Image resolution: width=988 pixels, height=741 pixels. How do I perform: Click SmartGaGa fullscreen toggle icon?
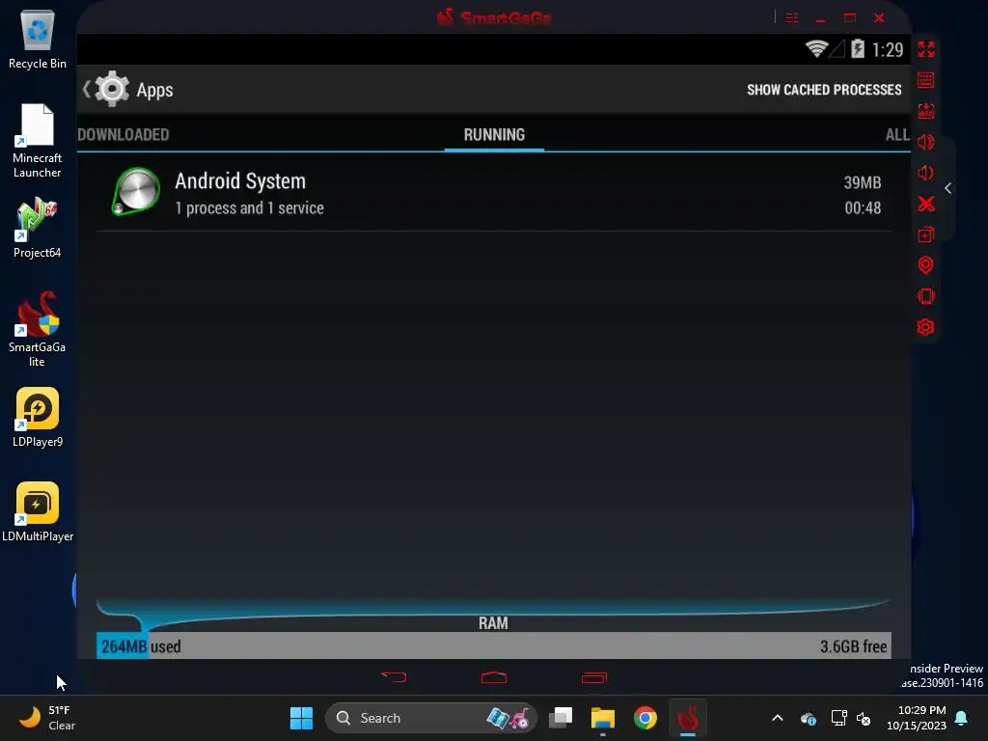coord(925,49)
